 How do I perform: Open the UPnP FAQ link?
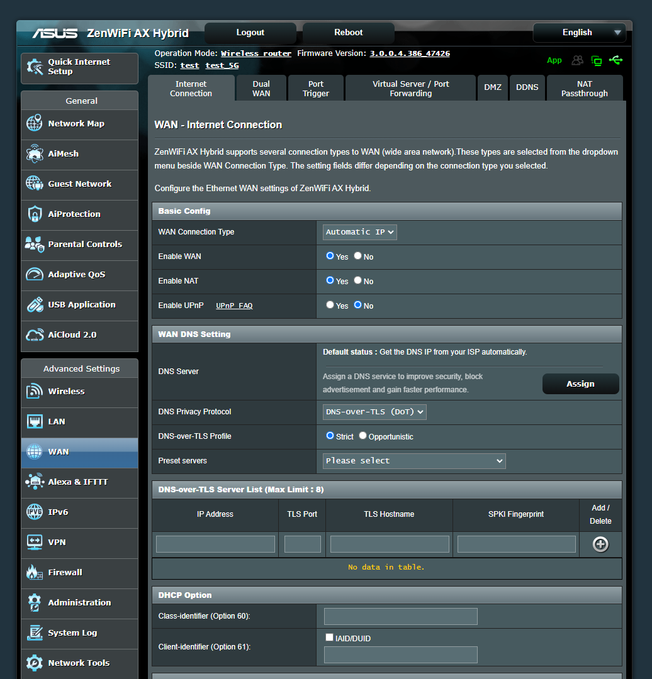point(233,306)
